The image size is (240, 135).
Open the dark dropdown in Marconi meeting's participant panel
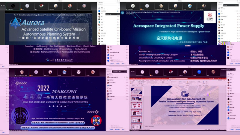pos(119,71)
